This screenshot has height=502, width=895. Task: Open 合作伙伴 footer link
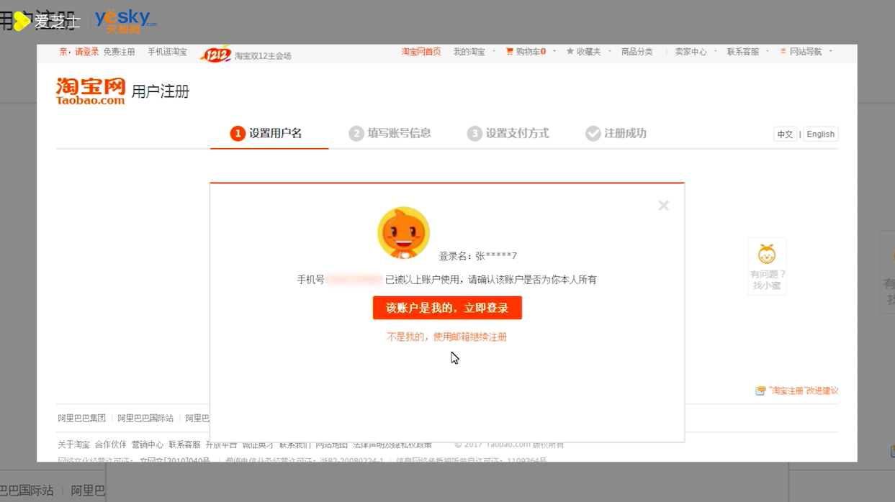(x=110, y=444)
